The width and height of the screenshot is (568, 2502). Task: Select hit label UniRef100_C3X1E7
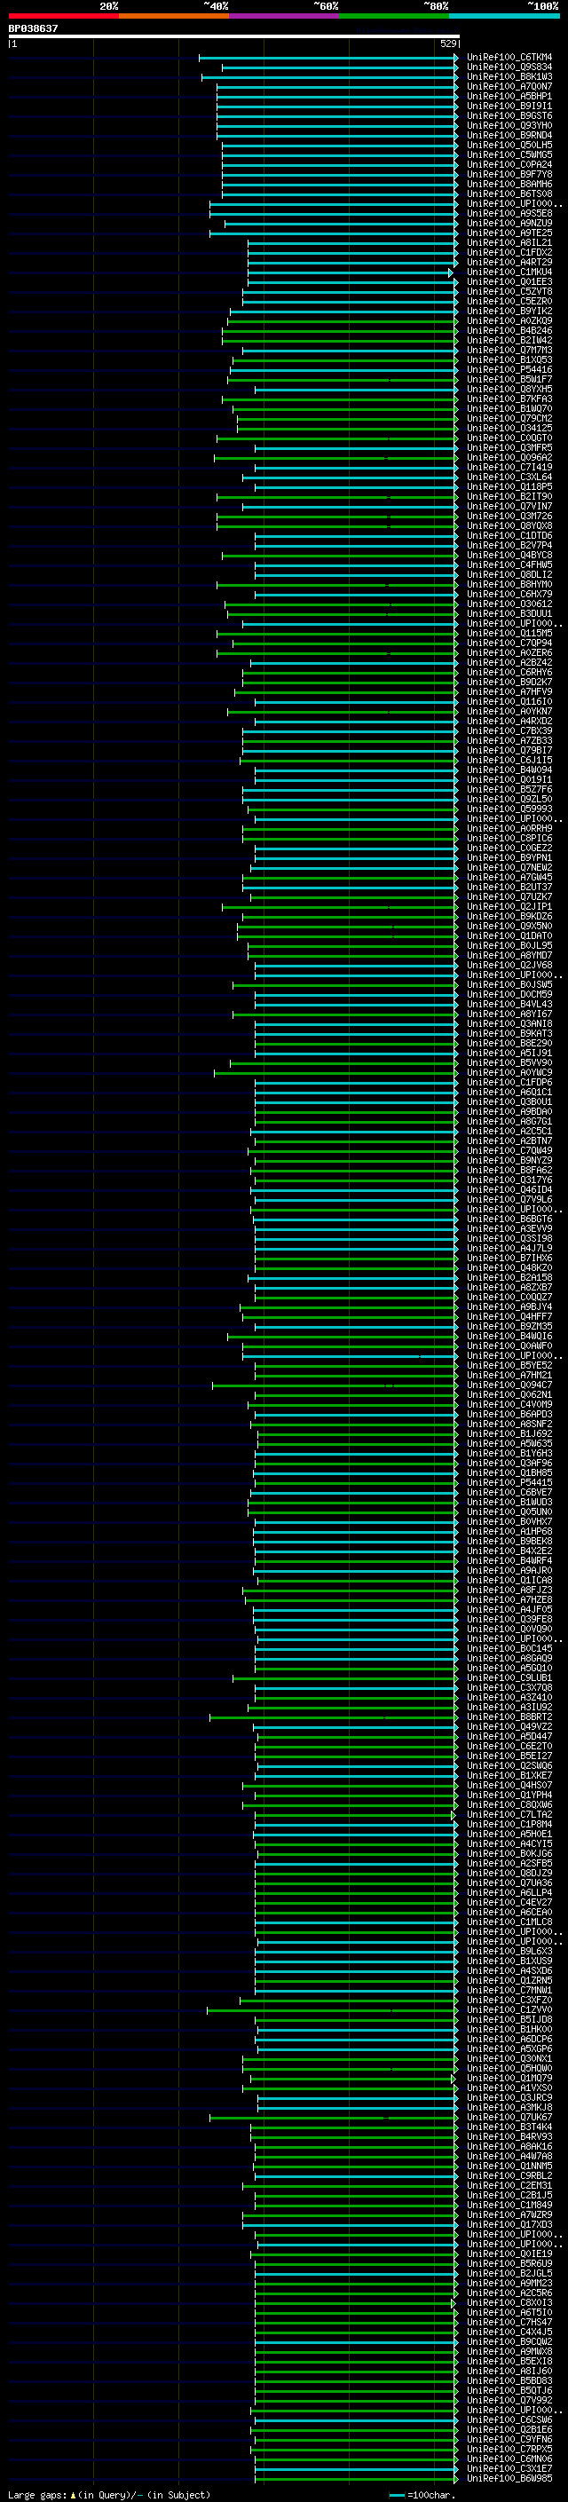(509, 2469)
